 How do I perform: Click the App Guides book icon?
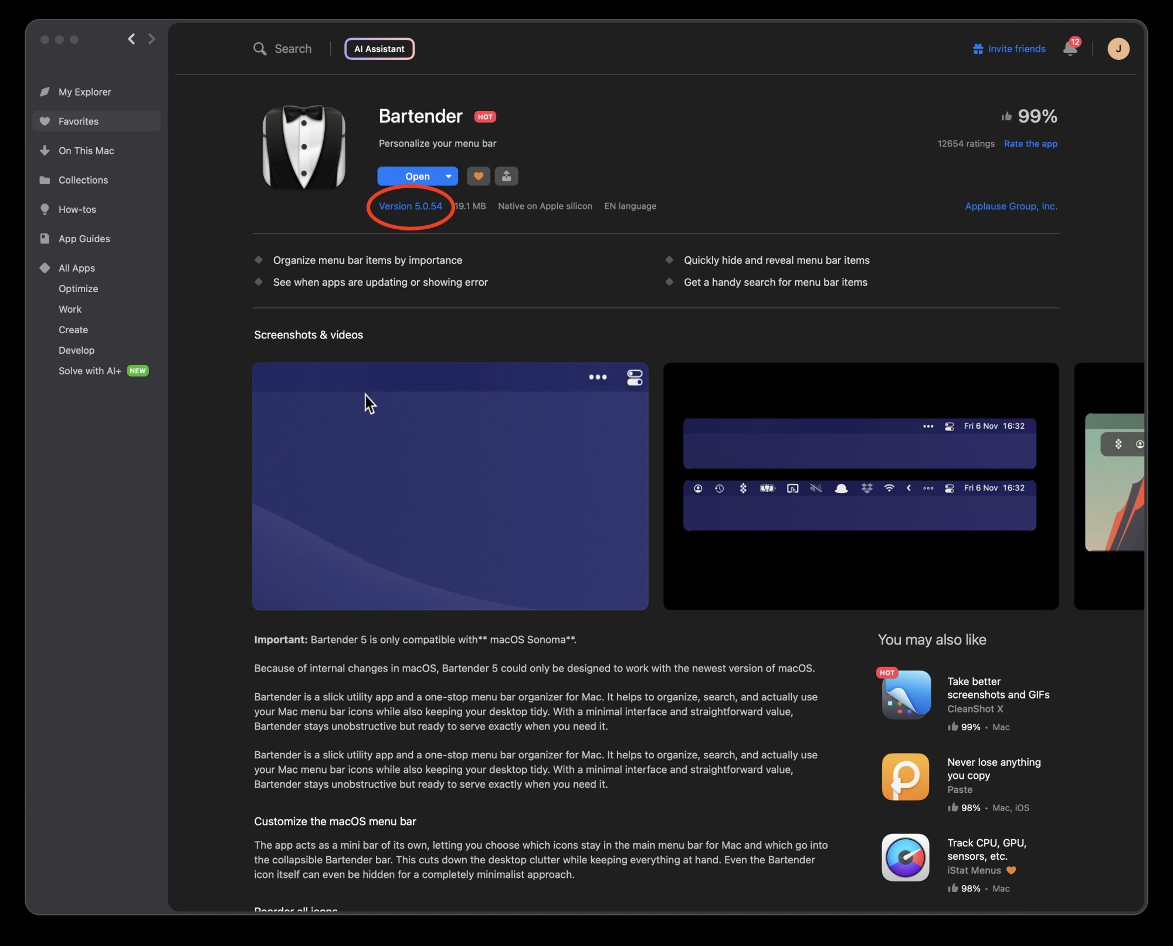[x=45, y=239]
